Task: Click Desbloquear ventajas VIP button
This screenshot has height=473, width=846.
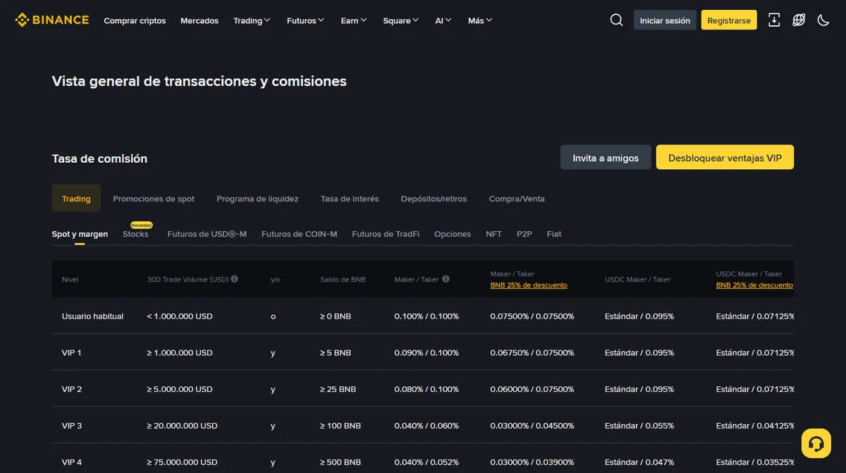Action: pos(725,158)
